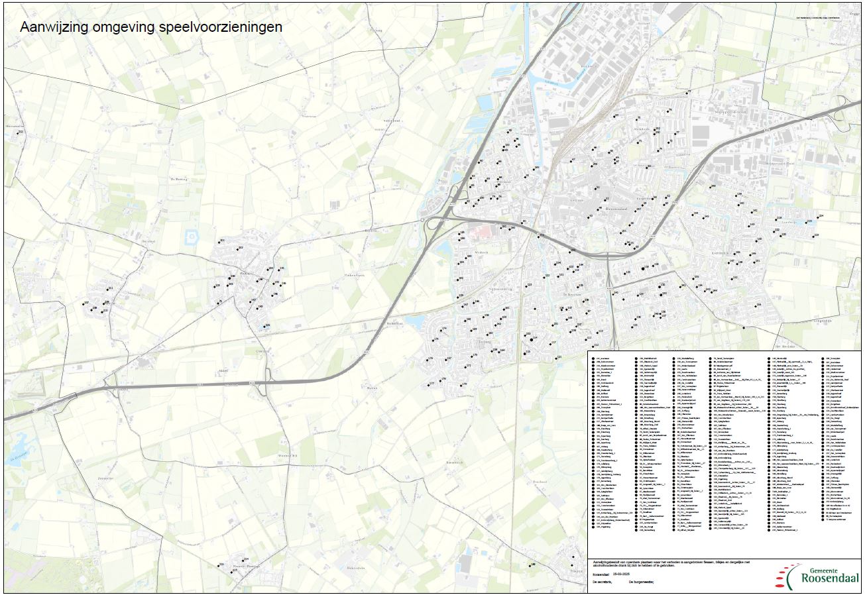Image resolution: width=867 pixels, height=599 pixels.
Task: Click the title 'Aanwijzing omgeving speelvoorzieningen'
Action: (151, 27)
